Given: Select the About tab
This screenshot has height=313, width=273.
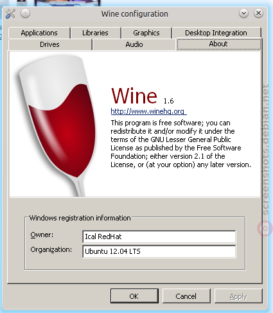Looking at the screenshot, I should pyautogui.click(x=218, y=44).
